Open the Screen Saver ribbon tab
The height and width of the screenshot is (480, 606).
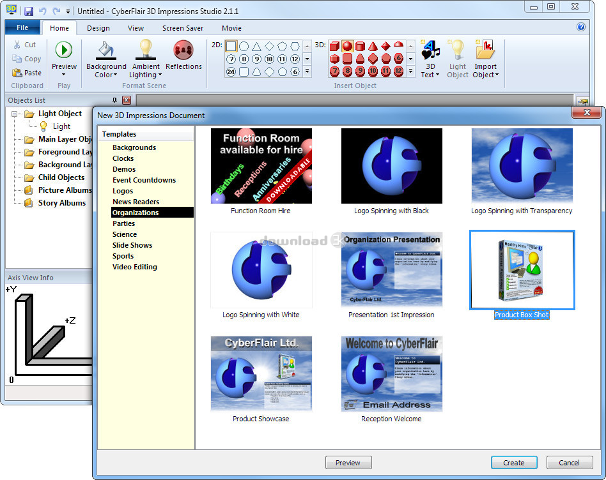click(183, 28)
